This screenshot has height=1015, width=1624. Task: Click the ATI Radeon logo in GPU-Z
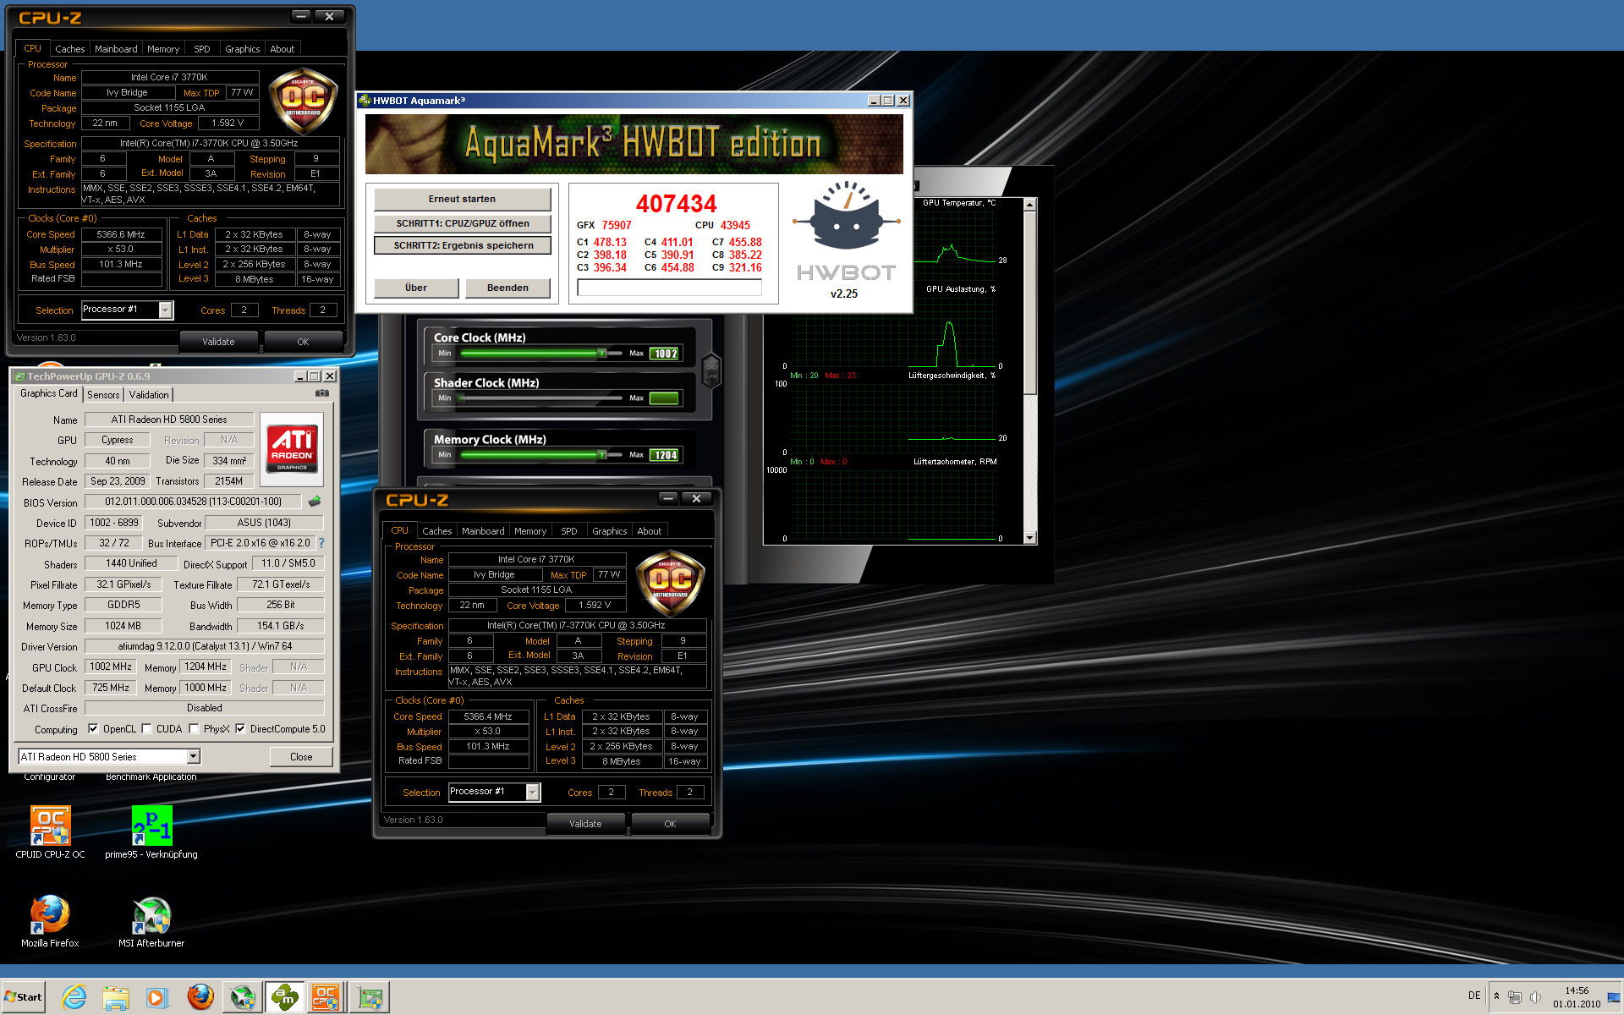point(292,449)
